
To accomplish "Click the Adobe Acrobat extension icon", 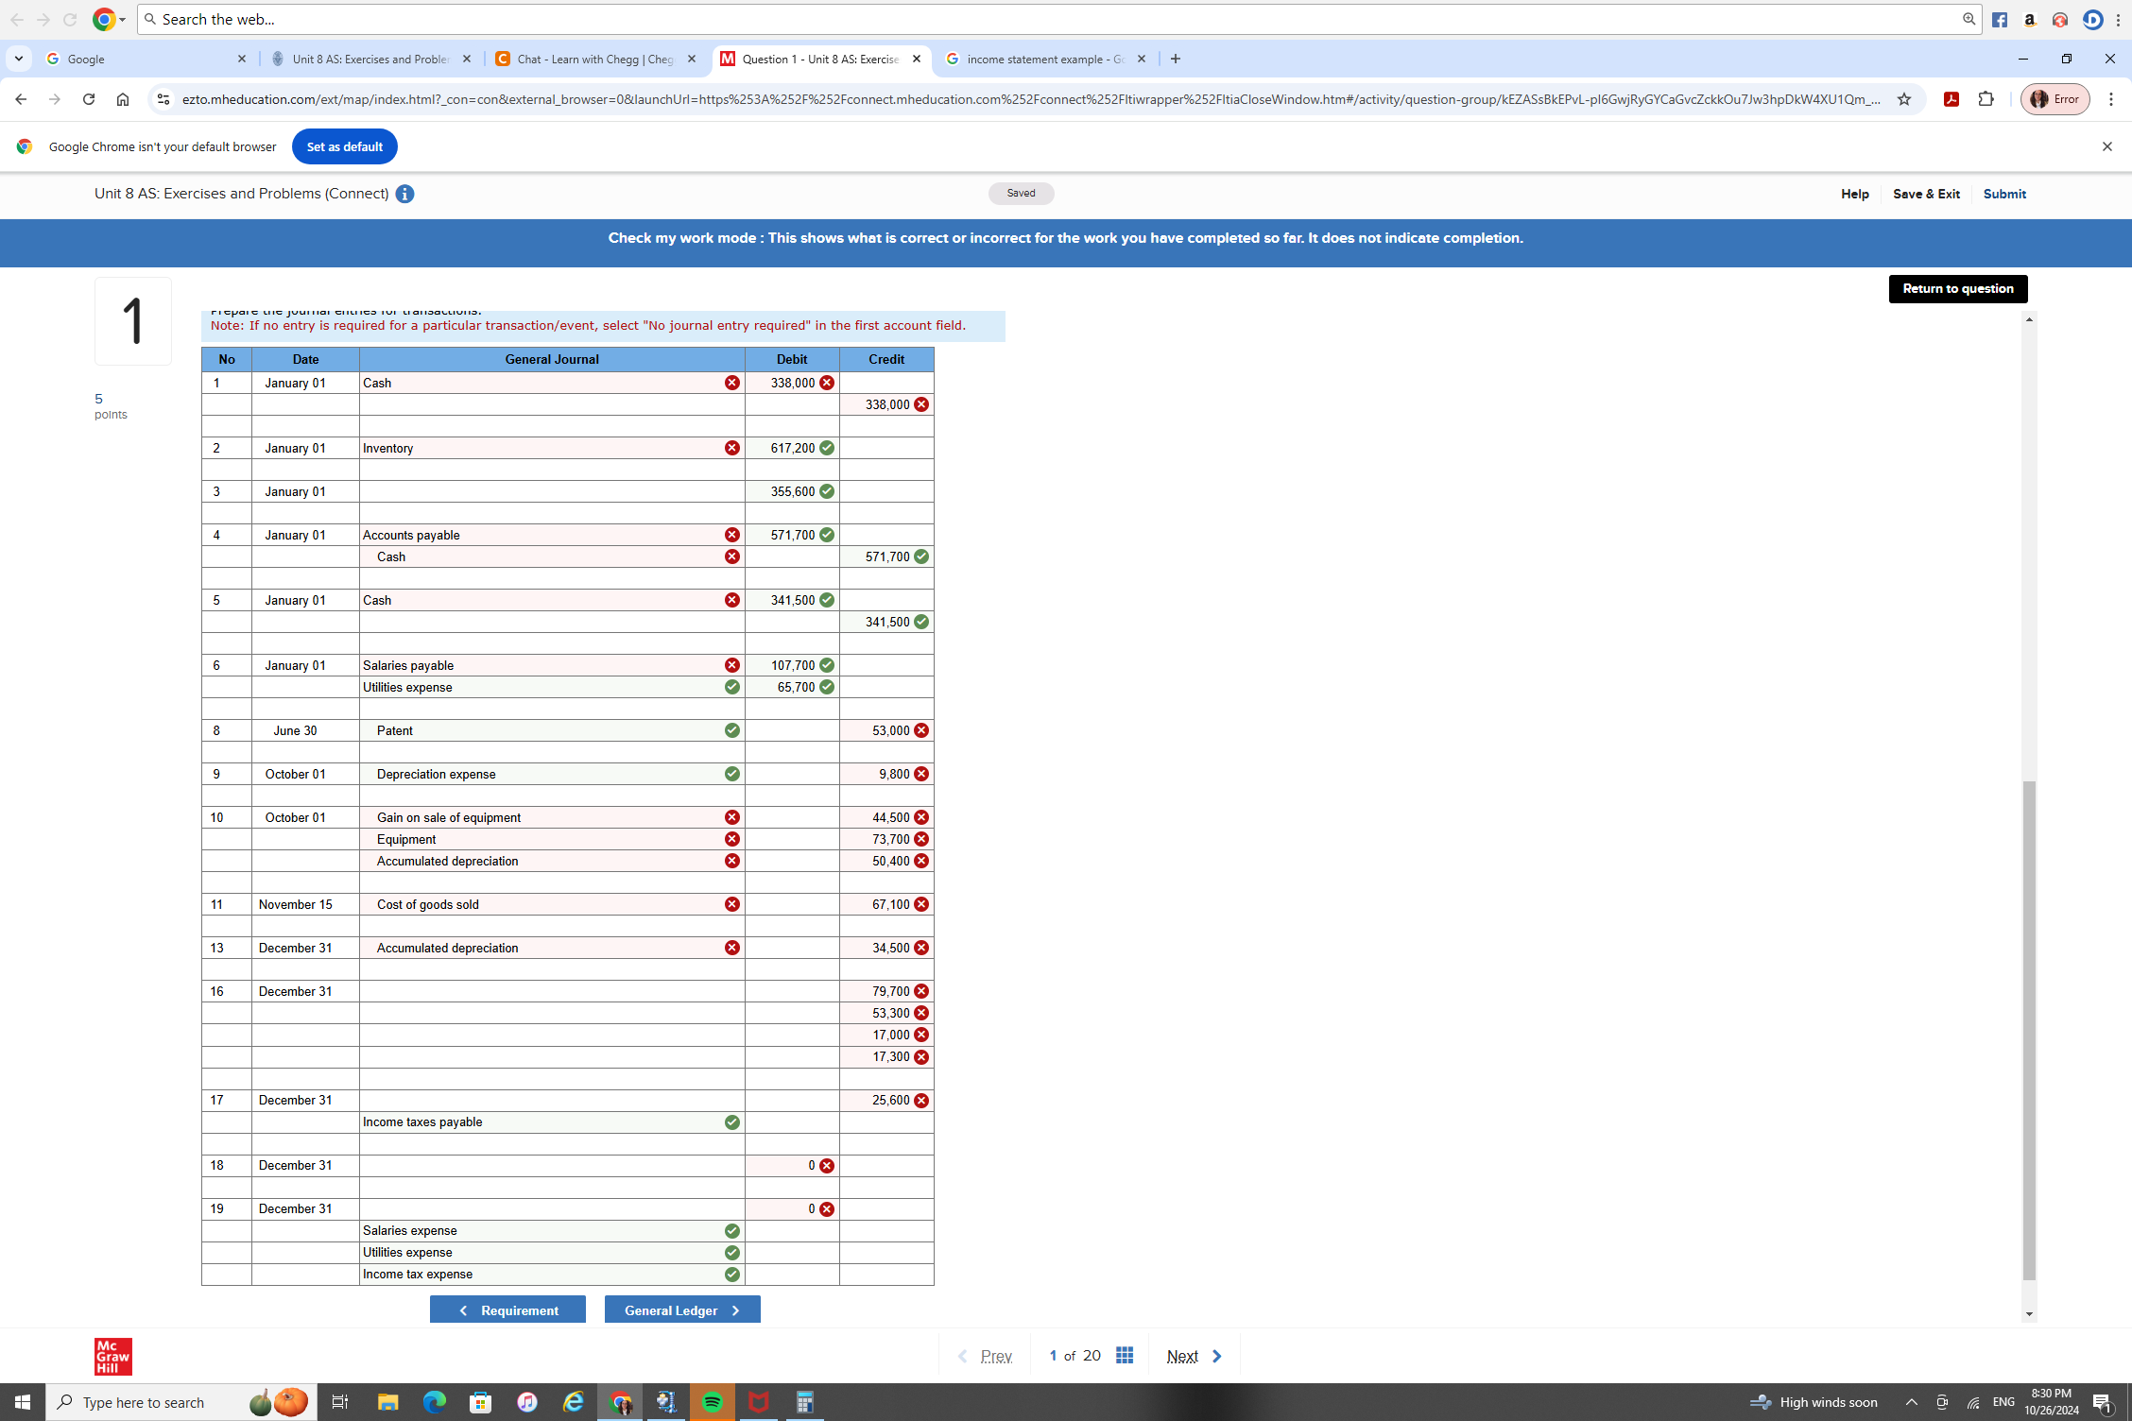I will coord(1951,99).
